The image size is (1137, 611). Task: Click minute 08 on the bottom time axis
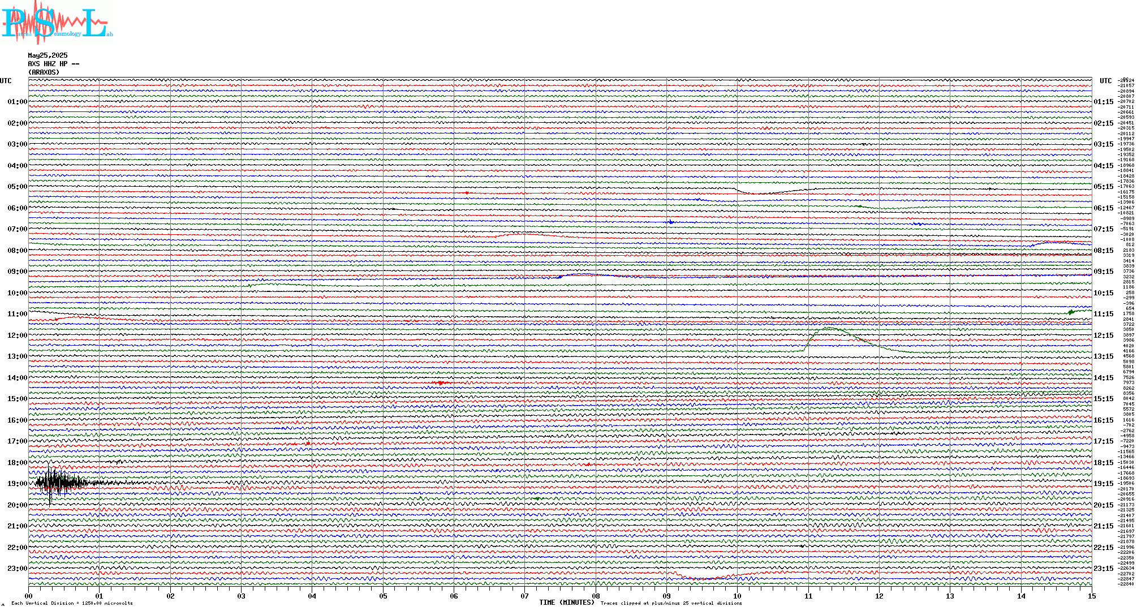tap(596, 596)
